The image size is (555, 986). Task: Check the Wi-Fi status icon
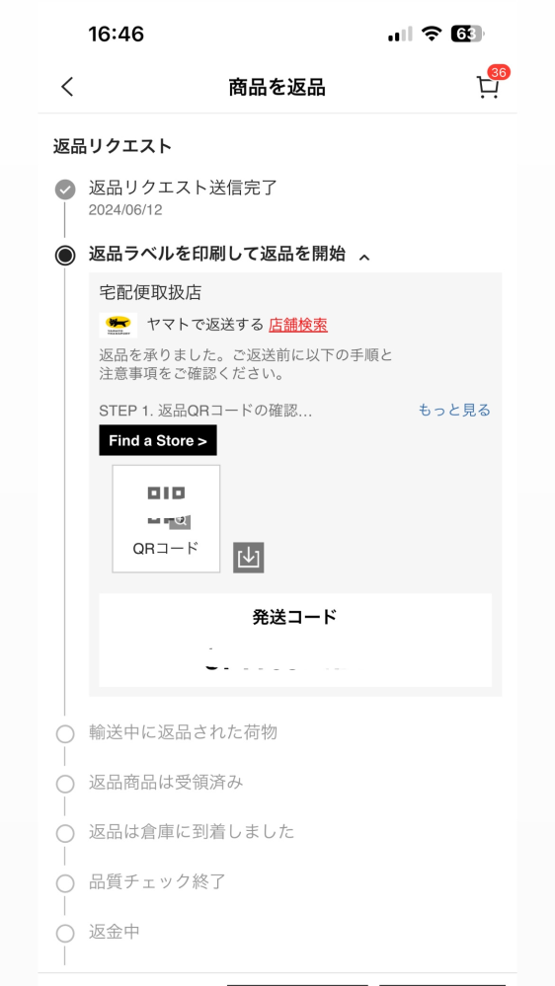click(431, 34)
